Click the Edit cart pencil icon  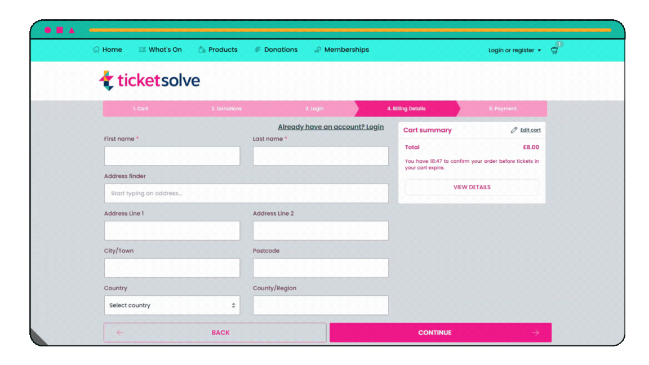514,130
